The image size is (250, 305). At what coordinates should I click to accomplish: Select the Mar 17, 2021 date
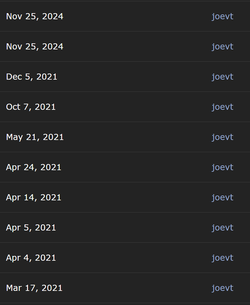(x=34, y=288)
